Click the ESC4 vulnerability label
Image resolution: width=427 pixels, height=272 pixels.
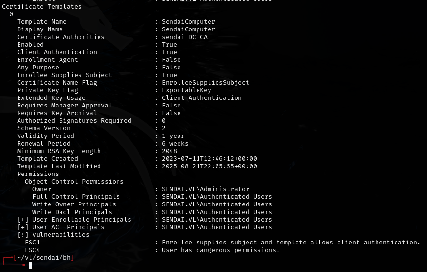[x=32, y=250]
